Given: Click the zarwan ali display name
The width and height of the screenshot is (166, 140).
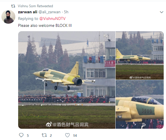Looking at the screenshot, I should (28, 12).
